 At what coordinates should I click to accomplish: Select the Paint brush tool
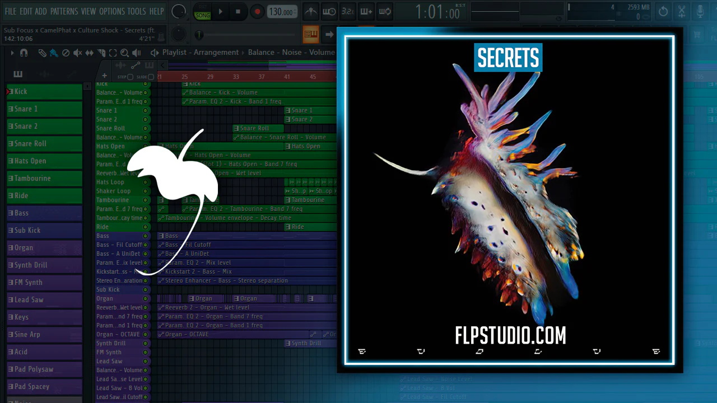pos(54,53)
